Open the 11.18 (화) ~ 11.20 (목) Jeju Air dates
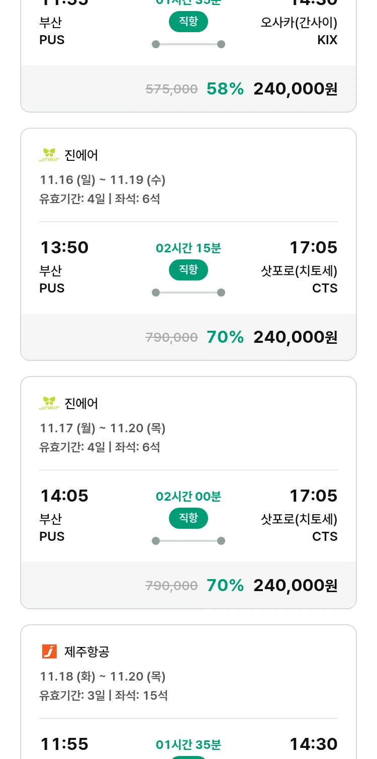The height and width of the screenshot is (759, 377). pyautogui.click(x=103, y=676)
